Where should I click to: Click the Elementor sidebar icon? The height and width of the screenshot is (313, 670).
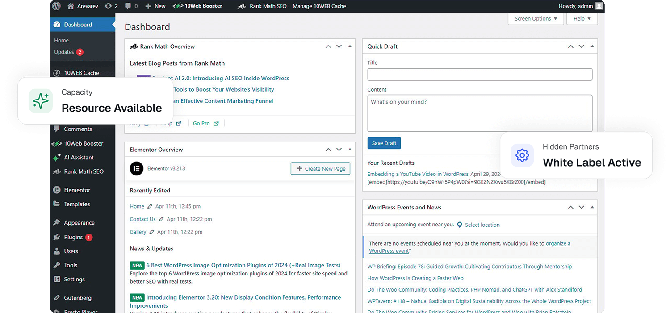pyautogui.click(x=57, y=190)
